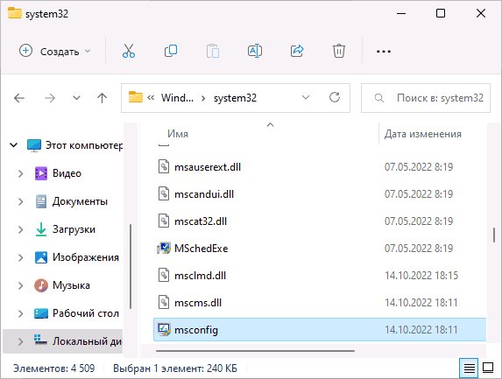The image size is (502, 379).
Task: Click the MSchedExe application icon
Action: point(164,249)
